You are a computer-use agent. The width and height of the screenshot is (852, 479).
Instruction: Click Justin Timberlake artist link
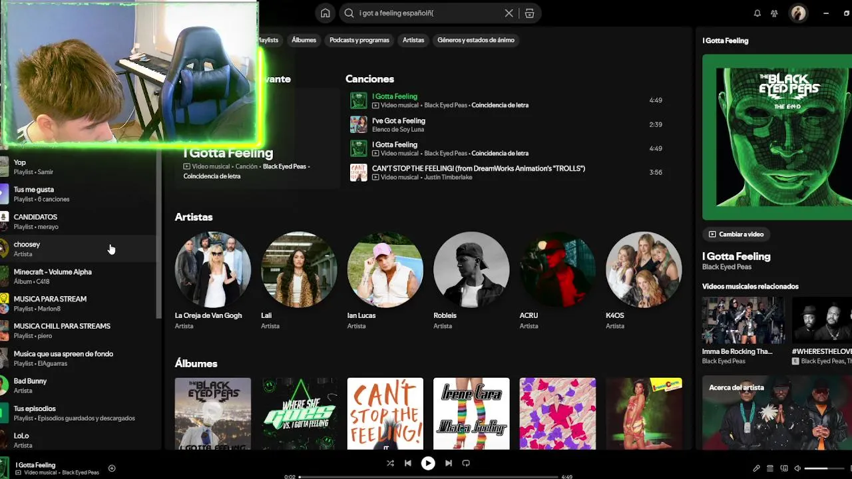(x=448, y=178)
